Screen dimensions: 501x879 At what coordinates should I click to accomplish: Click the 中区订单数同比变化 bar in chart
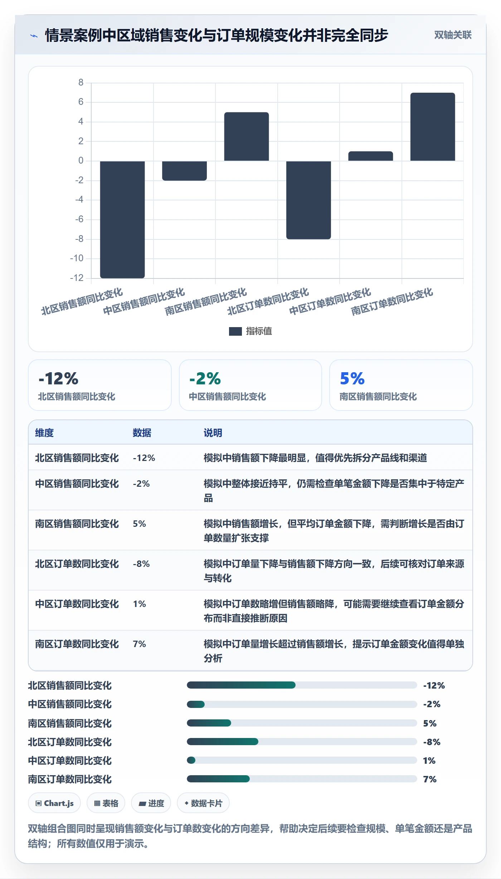pos(371,156)
